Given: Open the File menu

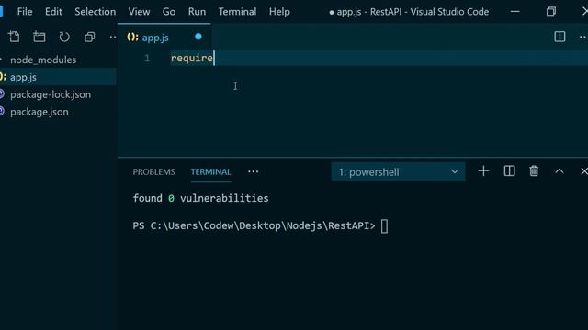Looking at the screenshot, I should point(25,12).
